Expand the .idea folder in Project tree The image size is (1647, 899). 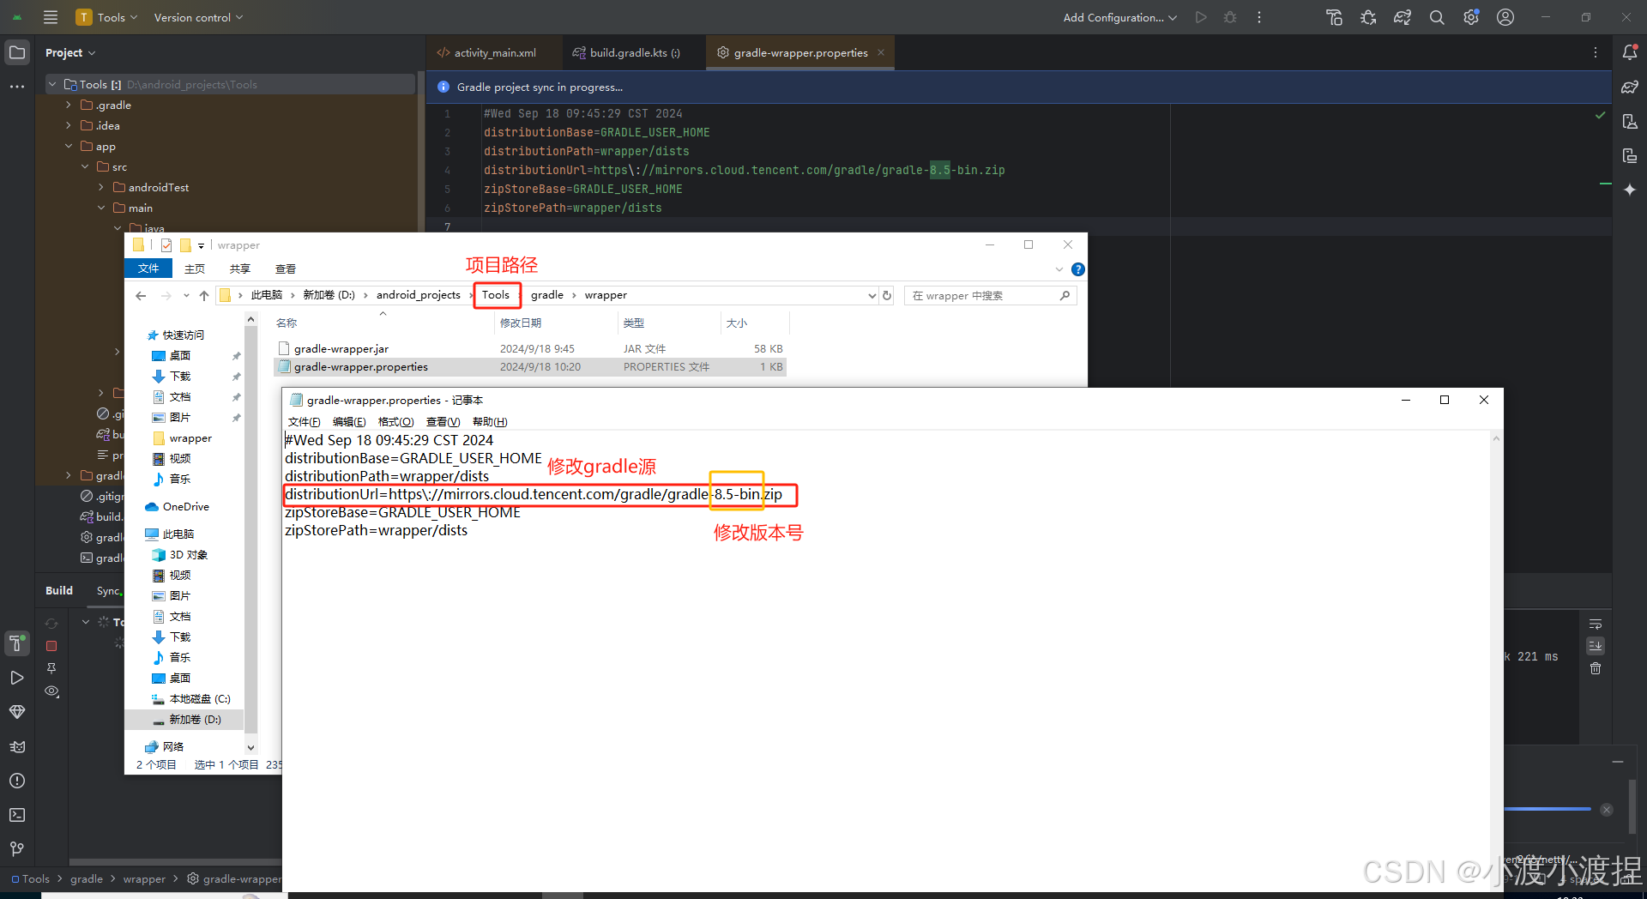click(69, 125)
